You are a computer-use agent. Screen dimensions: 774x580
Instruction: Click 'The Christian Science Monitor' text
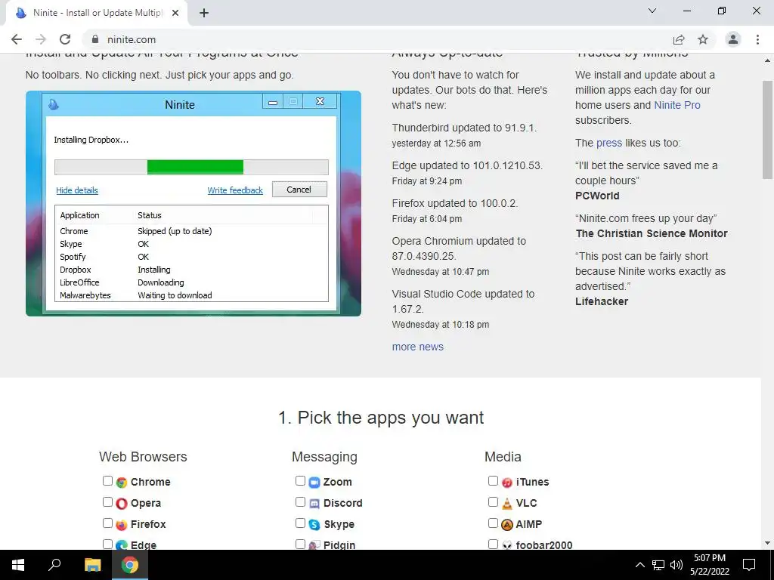[x=652, y=234]
